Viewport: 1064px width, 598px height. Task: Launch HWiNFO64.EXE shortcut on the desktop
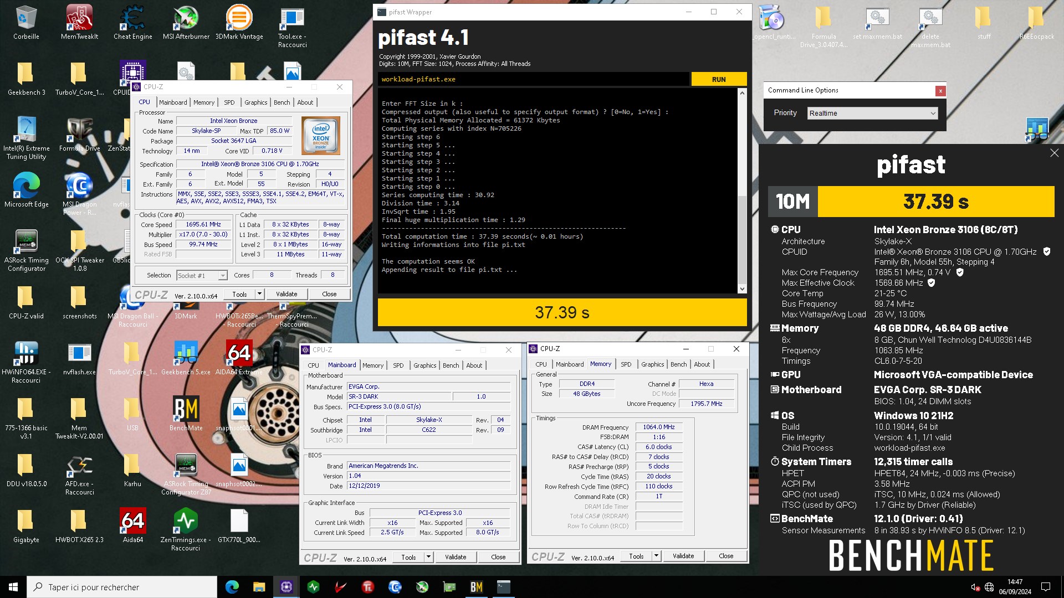tap(26, 362)
